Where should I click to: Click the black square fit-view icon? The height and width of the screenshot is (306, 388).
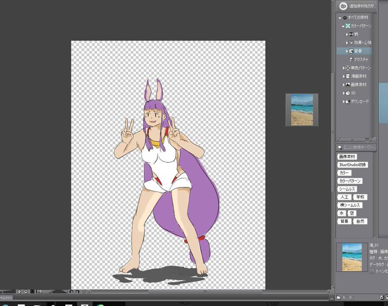(x=32, y=292)
